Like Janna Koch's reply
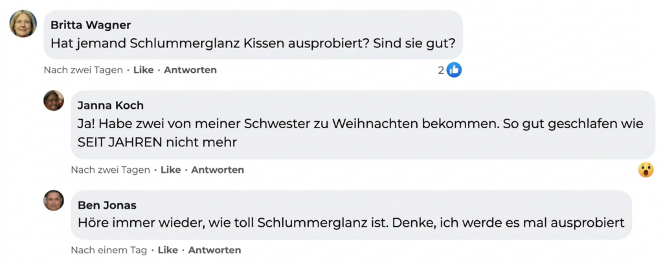 (170, 170)
